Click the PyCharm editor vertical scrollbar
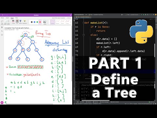 coord(155,50)
